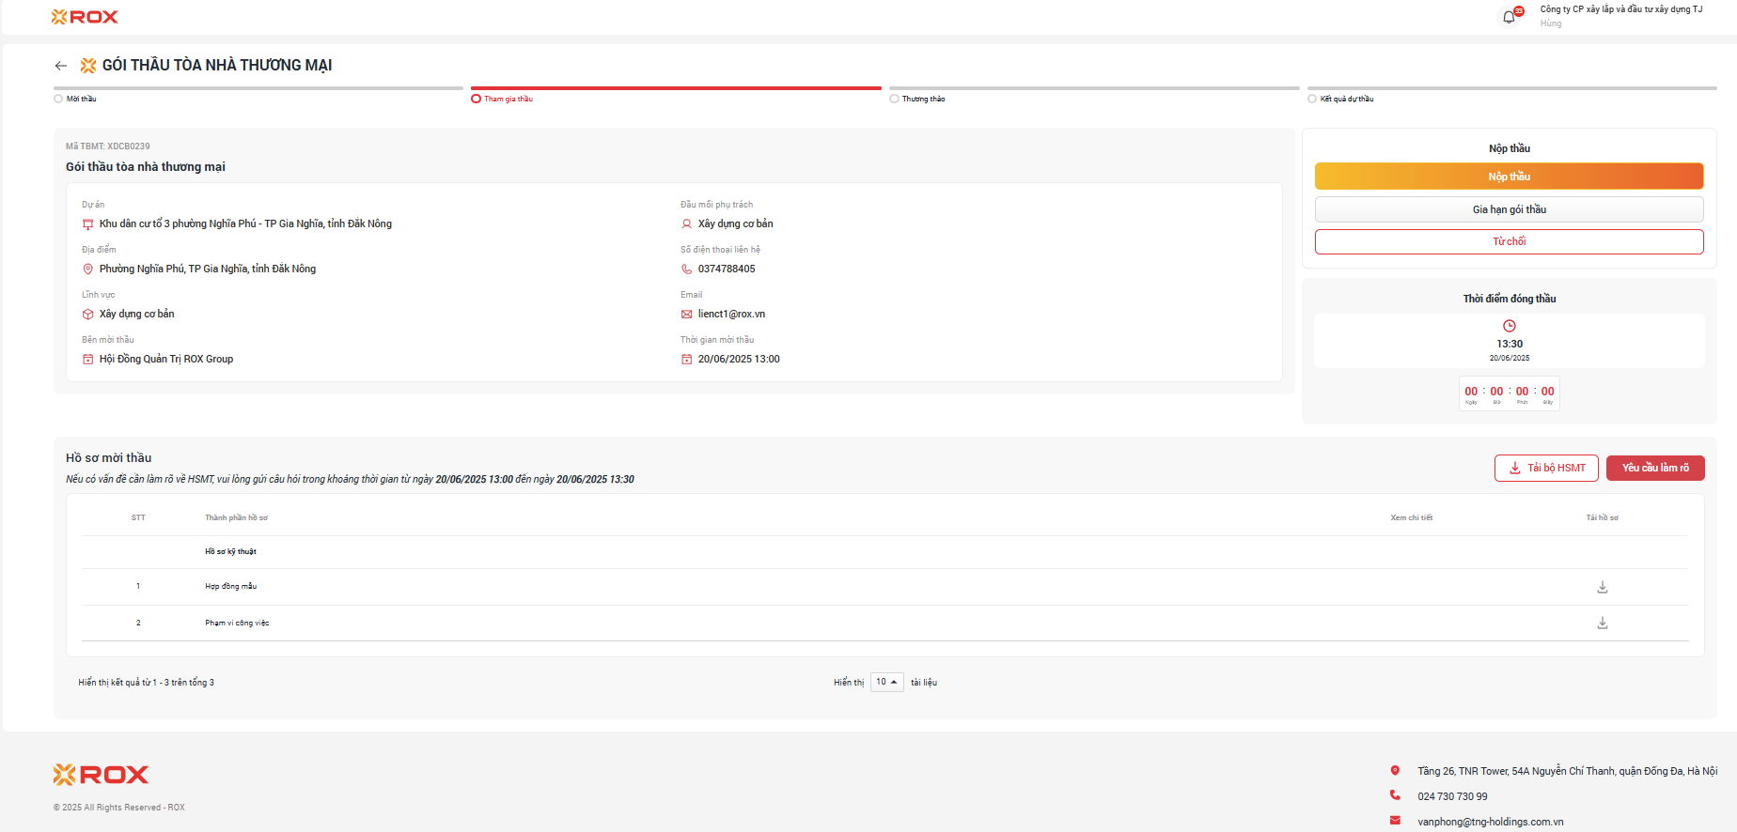Click the ROX logo in header
Screen dimensions: 1737x832
(85, 17)
